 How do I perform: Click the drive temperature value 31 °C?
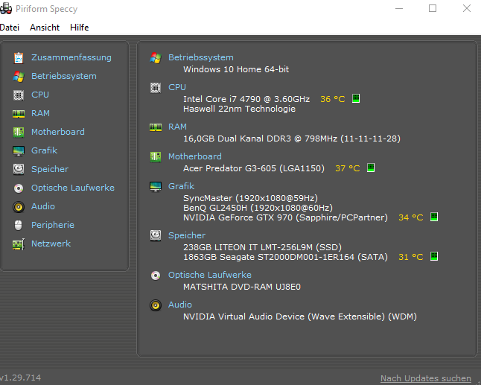411,257
